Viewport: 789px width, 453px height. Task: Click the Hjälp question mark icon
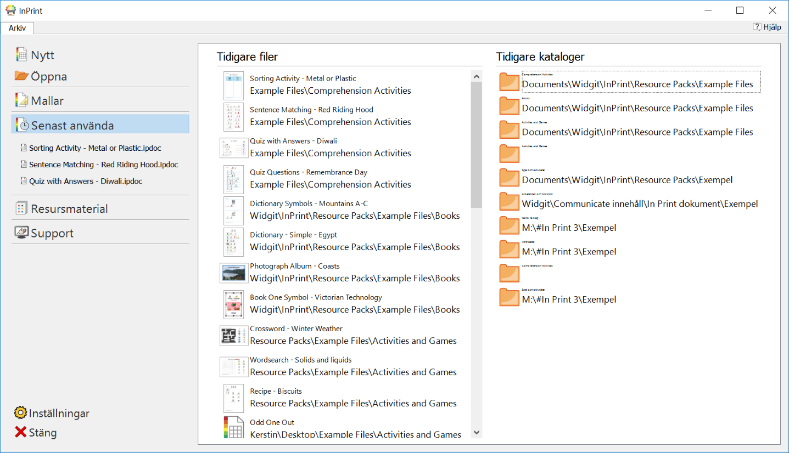coord(757,27)
